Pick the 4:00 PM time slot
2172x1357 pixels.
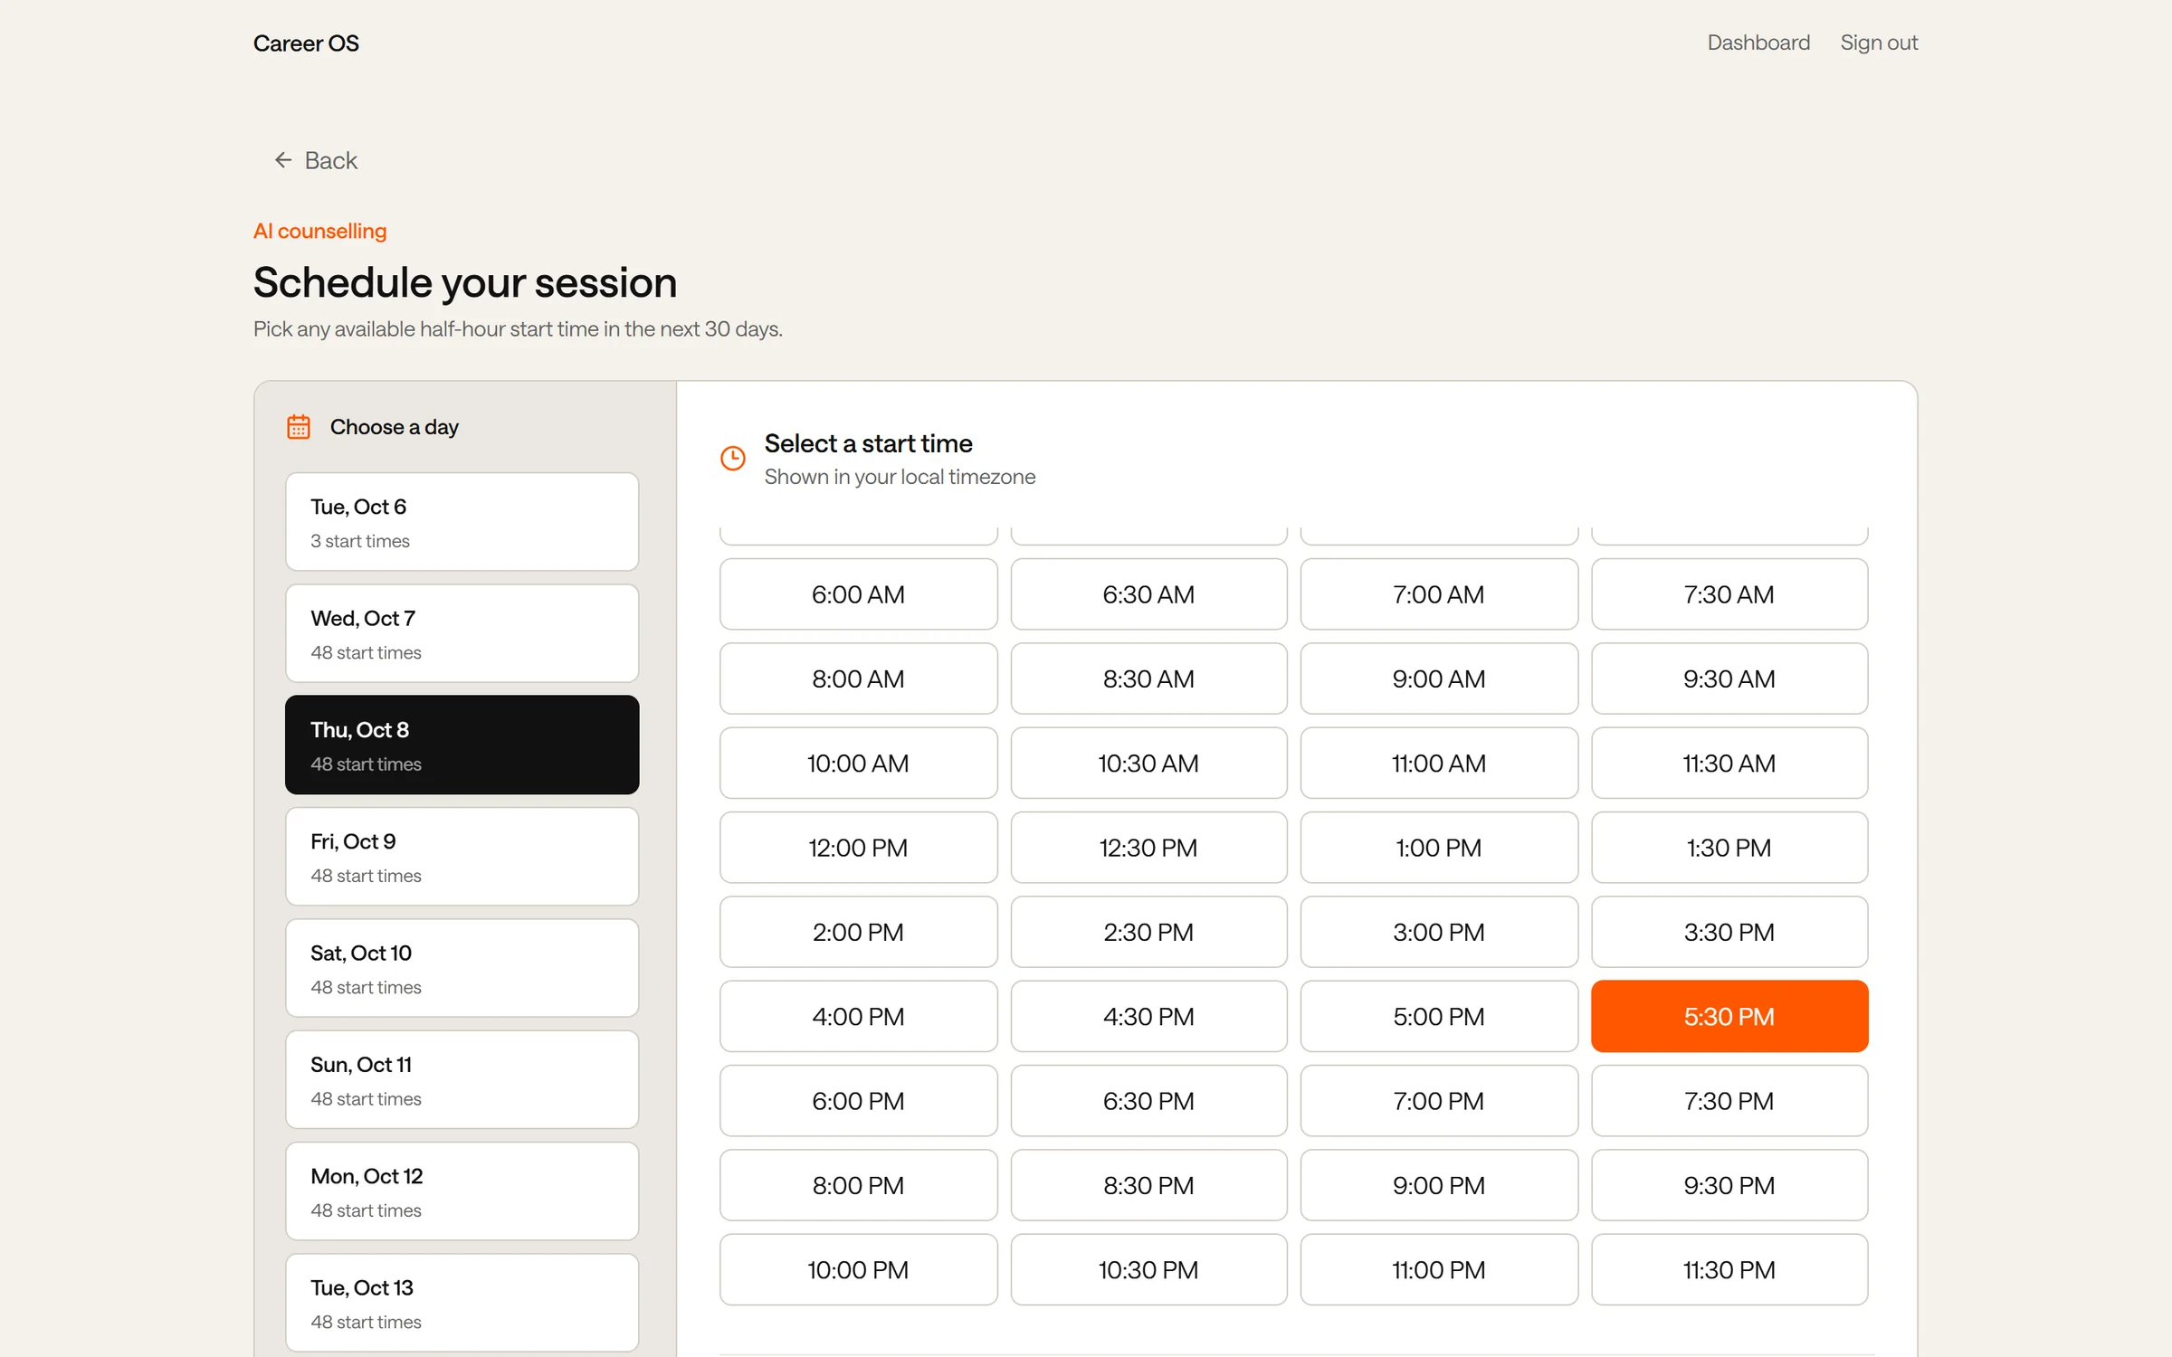[x=858, y=1017]
